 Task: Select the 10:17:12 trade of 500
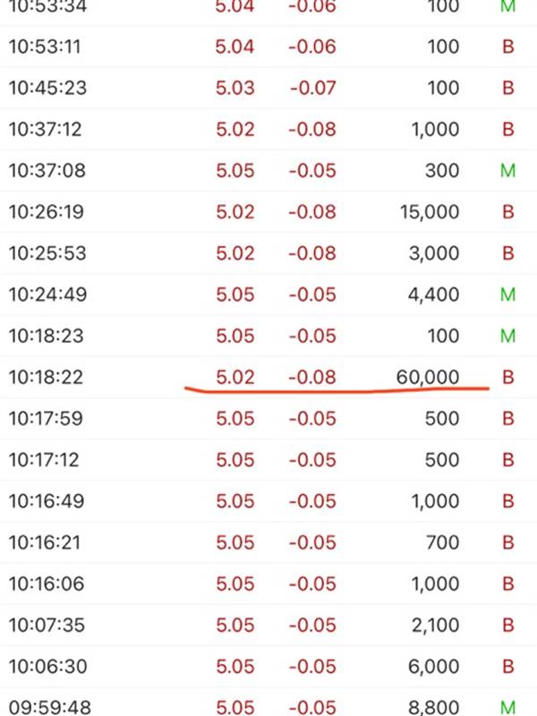(x=268, y=460)
